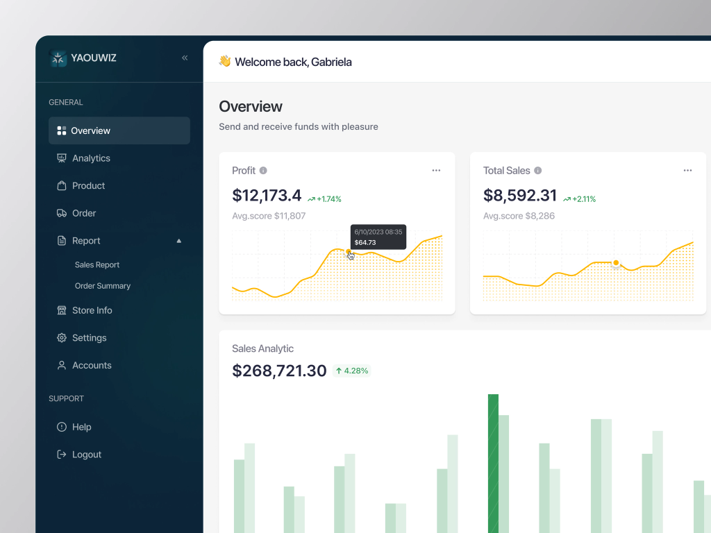Collapse the Report submenu arrow
Viewport: 711px width, 533px height.
tap(179, 241)
